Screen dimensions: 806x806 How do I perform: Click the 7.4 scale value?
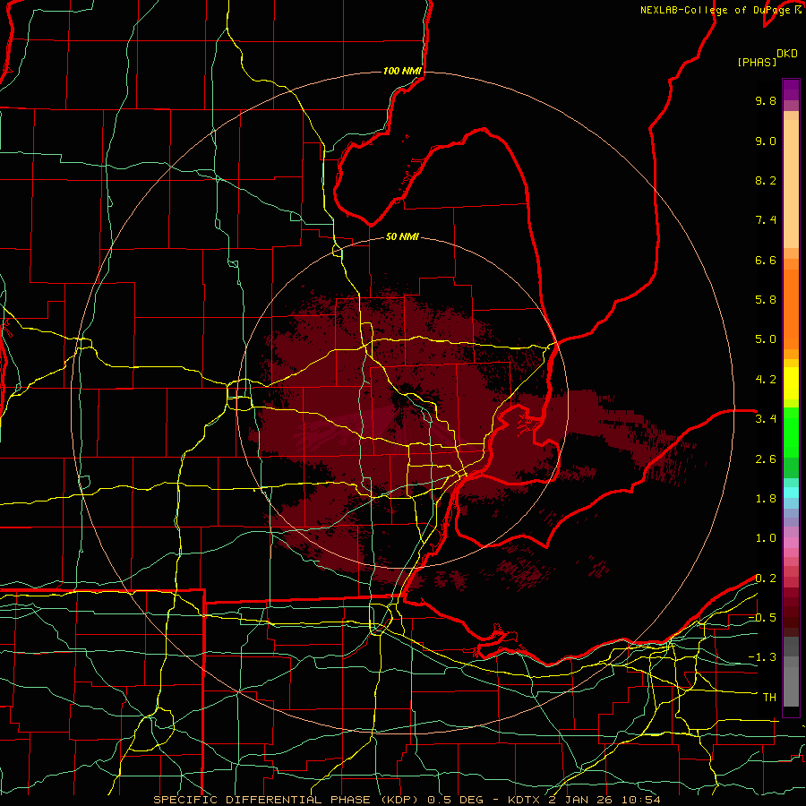pyautogui.click(x=766, y=220)
